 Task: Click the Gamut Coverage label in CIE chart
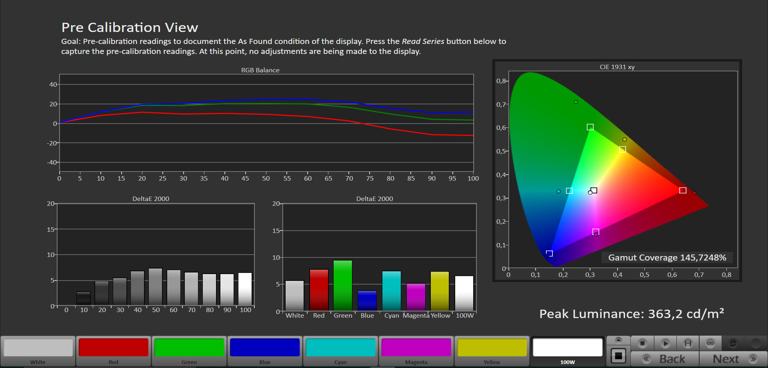[x=667, y=258]
